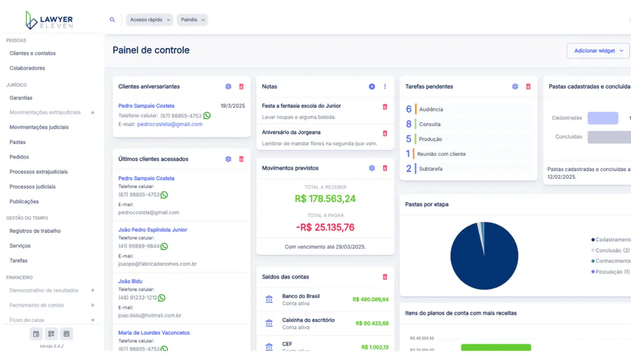Image resolution: width=631 pixels, height=355 pixels.
Task: Open Publicações in the sidebar
Action: point(24,202)
